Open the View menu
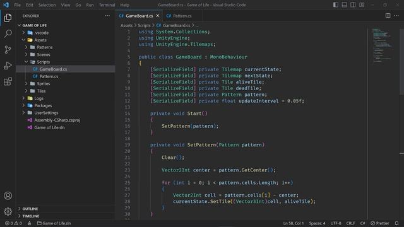This screenshot has height=227, width=404. point(66,5)
